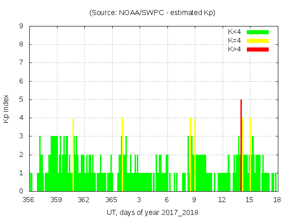Click the red K>4 legend swatch
The image size is (292, 219).
pos(258,49)
